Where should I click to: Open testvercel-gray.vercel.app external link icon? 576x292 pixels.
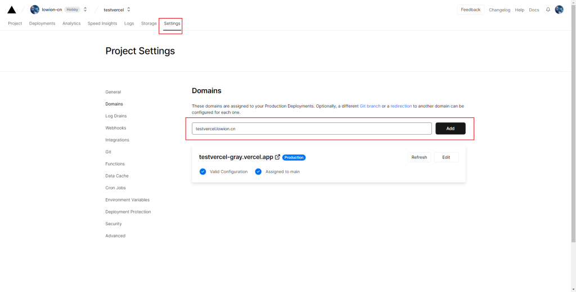[x=278, y=157]
